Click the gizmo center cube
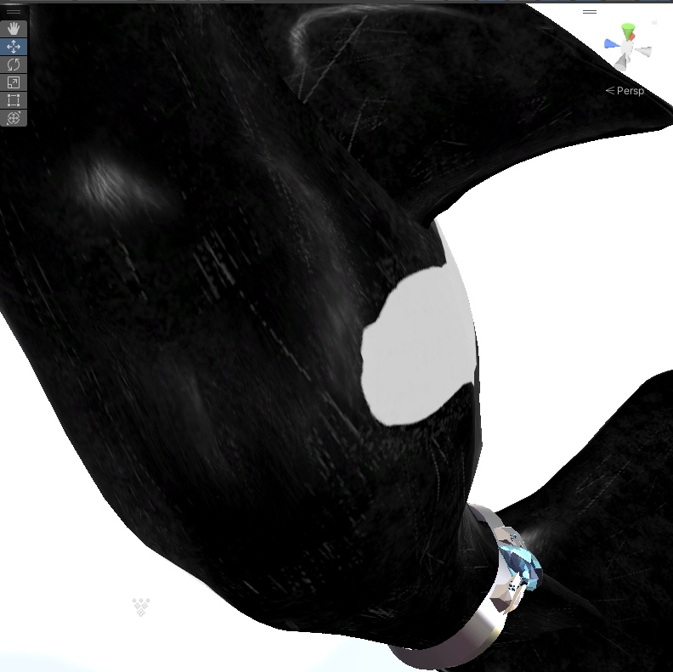Screen dimensions: 673x672 [x=627, y=48]
